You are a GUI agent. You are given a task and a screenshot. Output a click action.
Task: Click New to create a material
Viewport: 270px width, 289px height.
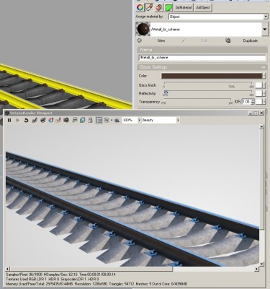161,40
